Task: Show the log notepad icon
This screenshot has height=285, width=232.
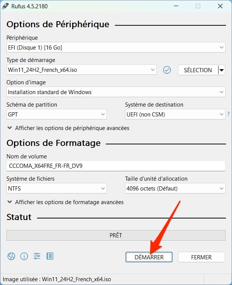Action: pyautogui.click(x=50, y=256)
